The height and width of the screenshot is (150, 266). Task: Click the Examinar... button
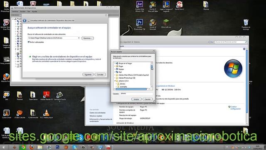(88, 38)
